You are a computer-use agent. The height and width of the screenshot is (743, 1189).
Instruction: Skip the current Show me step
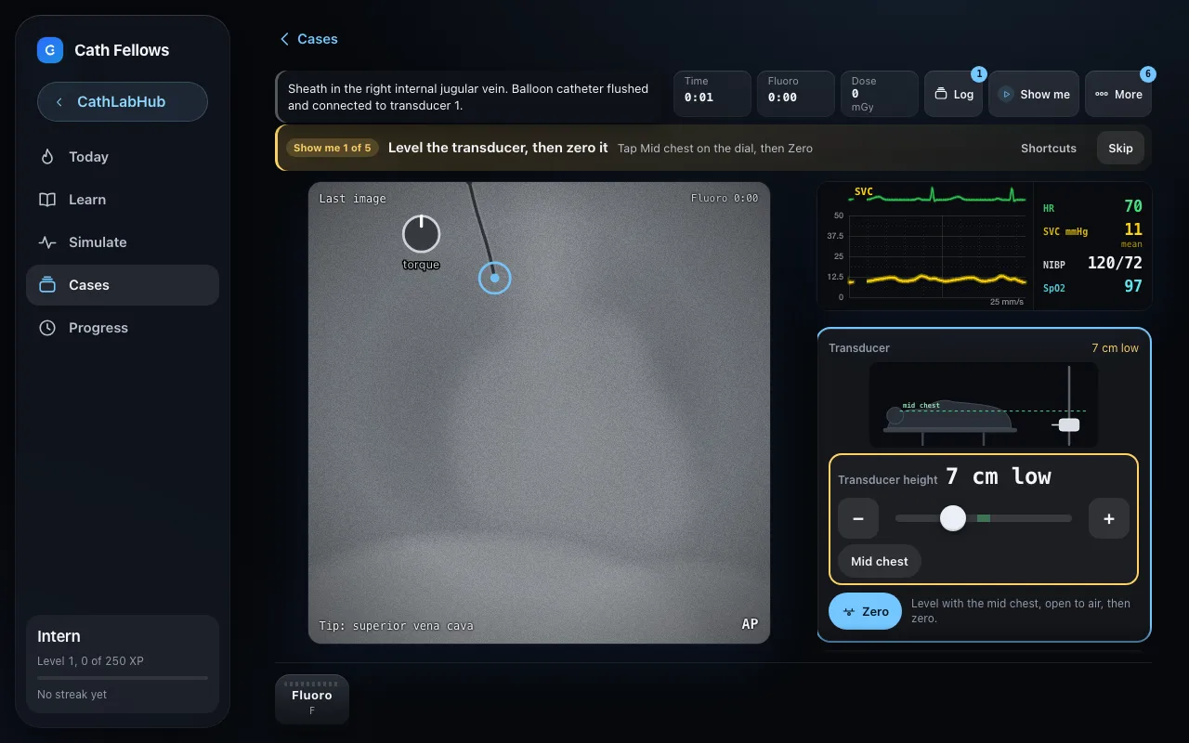[1120, 149]
